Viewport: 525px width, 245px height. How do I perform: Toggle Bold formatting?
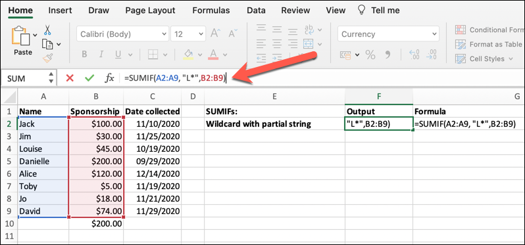[x=84, y=54]
